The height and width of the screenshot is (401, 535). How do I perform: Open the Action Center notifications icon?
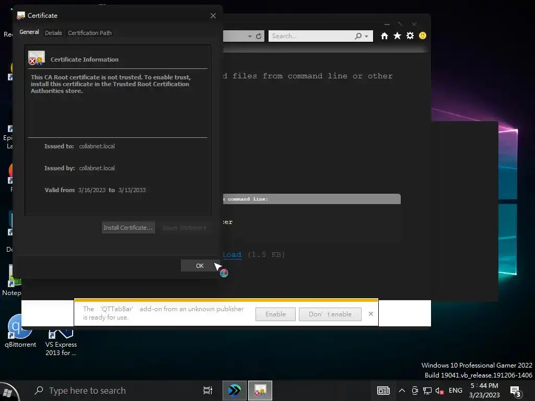(x=515, y=391)
